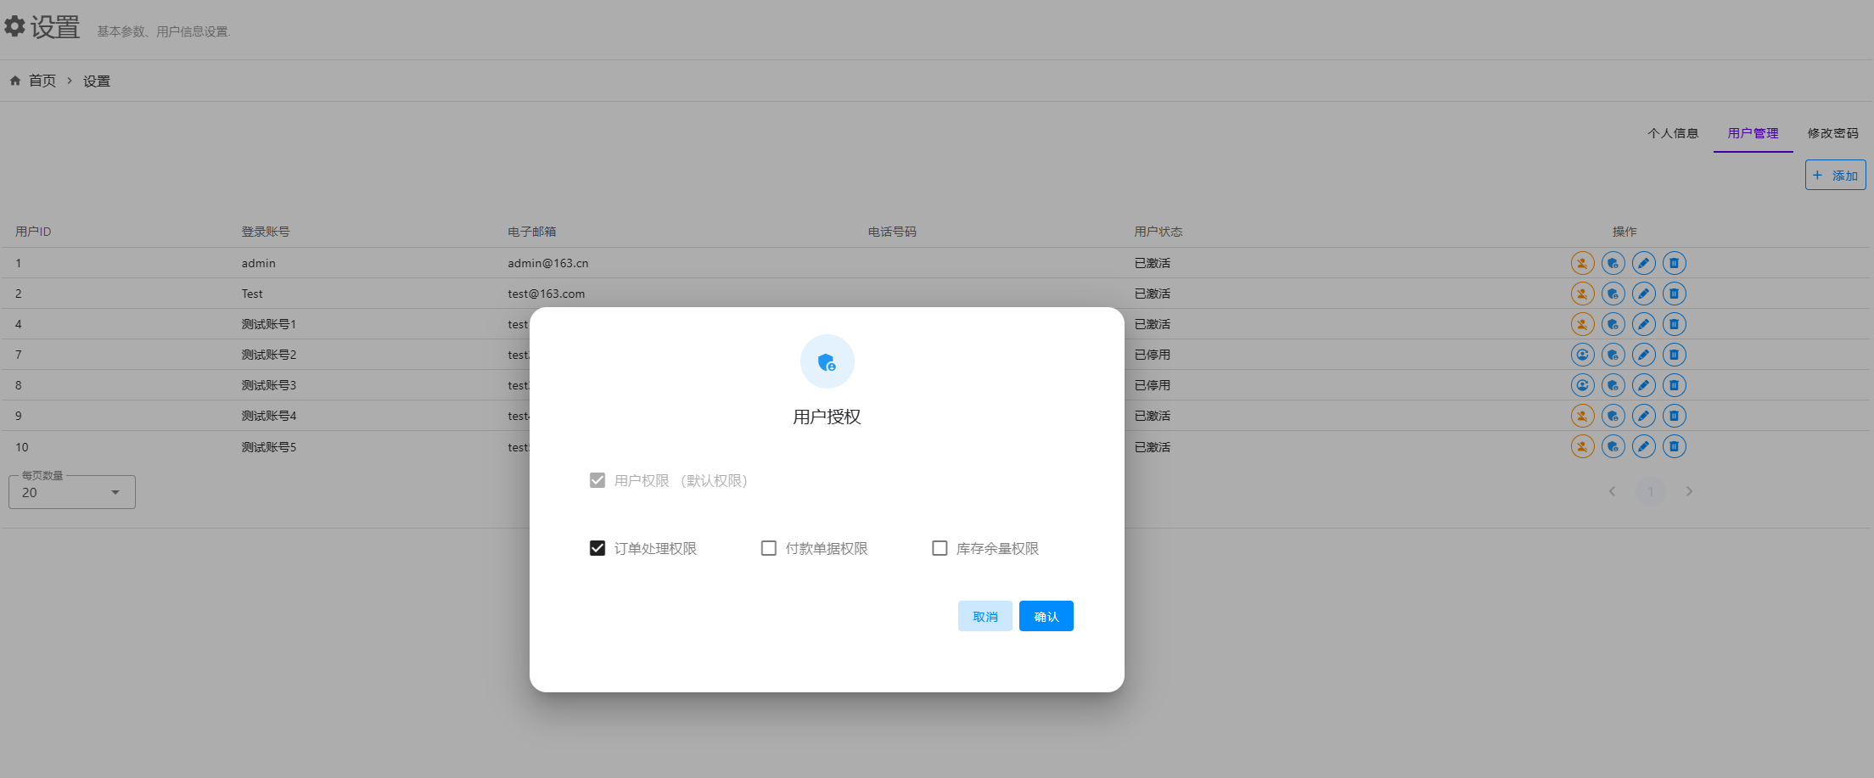Click the disable user icon for admin
The width and height of the screenshot is (1874, 778).
coord(1582,263)
